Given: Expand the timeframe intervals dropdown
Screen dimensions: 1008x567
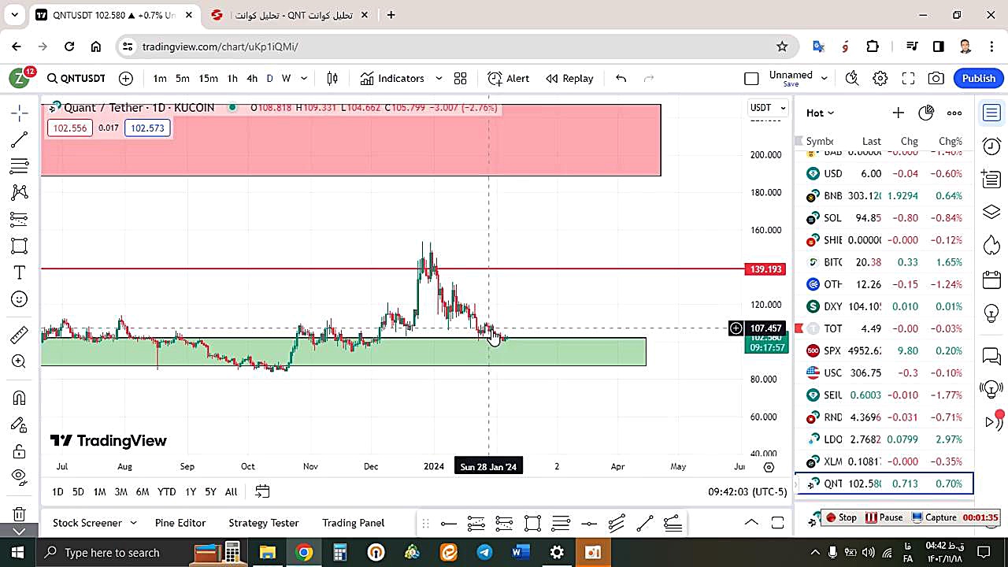Looking at the screenshot, I should click(x=304, y=78).
